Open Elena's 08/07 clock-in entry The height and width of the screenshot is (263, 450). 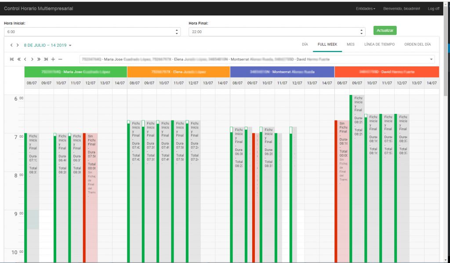134,191
